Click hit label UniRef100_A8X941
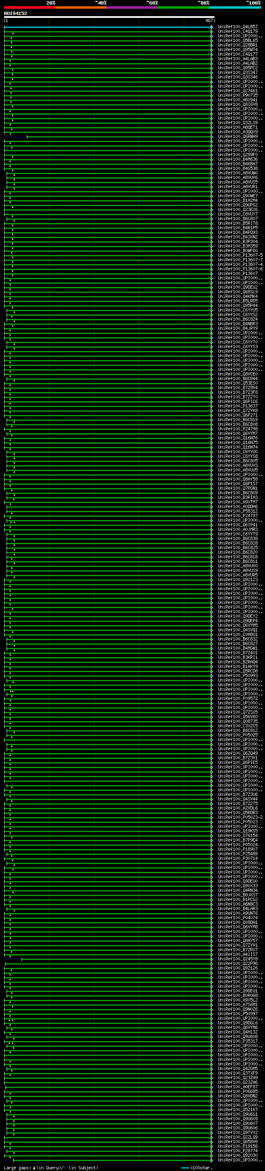 coord(237,100)
